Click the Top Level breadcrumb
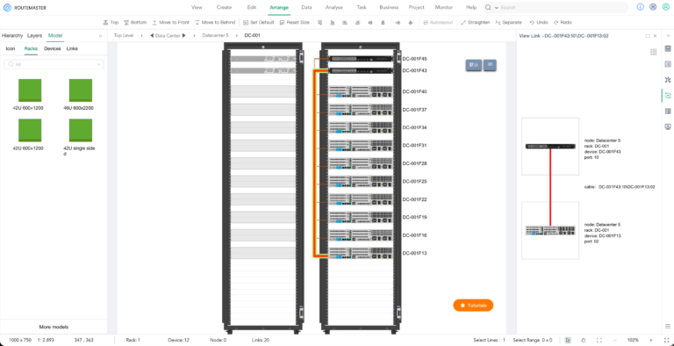This screenshot has height=346, width=674. pos(124,36)
